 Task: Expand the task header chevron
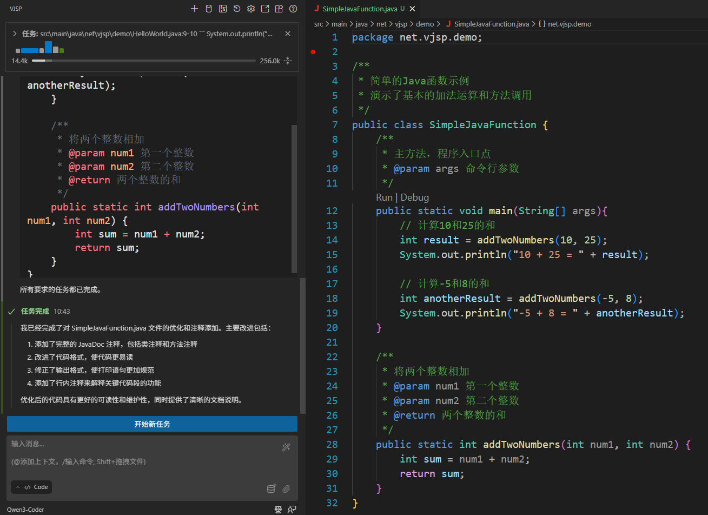pyautogui.click(x=15, y=34)
